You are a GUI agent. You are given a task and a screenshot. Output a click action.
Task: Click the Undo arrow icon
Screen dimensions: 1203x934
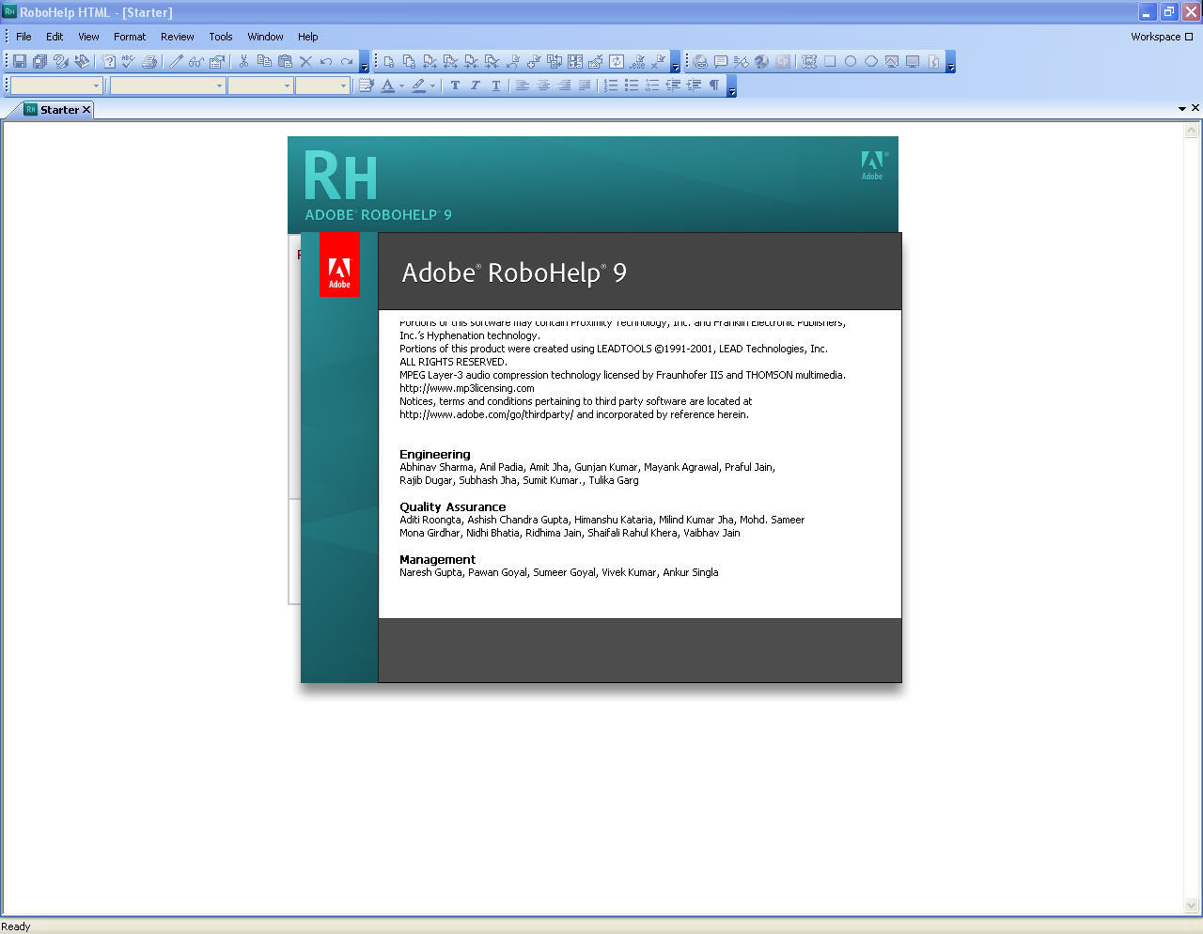click(x=326, y=61)
